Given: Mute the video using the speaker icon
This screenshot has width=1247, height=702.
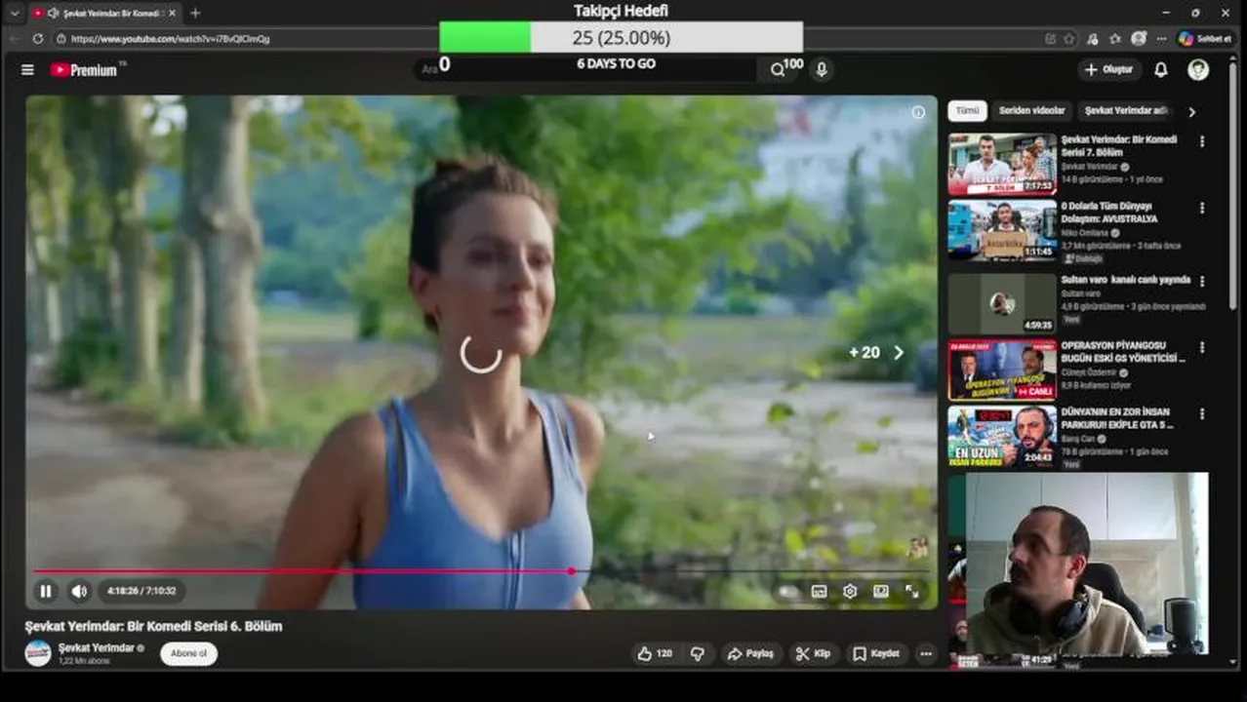Looking at the screenshot, I should pyautogui.click(x=79, y=591).
